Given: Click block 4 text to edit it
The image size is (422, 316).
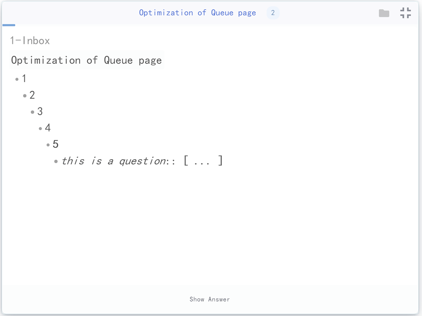Looking at the screenshot, I should click(47, 128).
